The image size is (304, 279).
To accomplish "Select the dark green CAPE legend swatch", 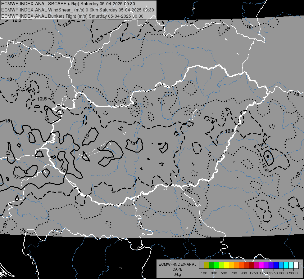I will [211, 265].
